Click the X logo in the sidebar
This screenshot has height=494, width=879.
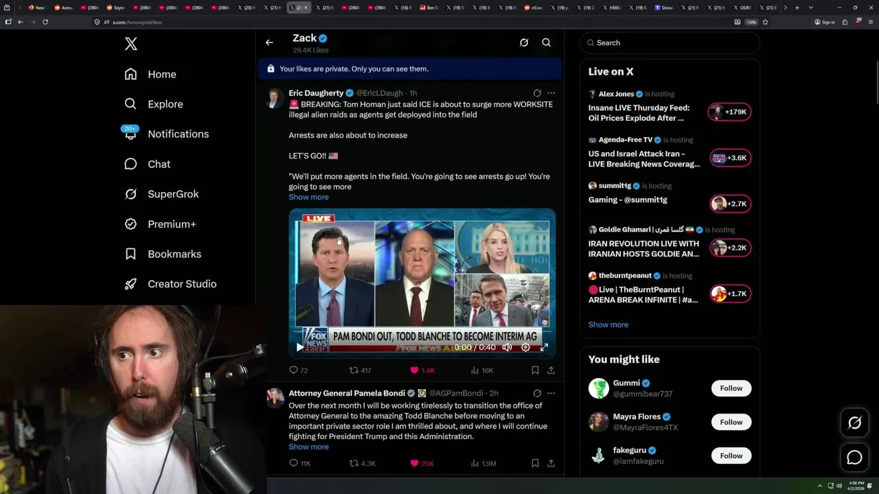131,44
